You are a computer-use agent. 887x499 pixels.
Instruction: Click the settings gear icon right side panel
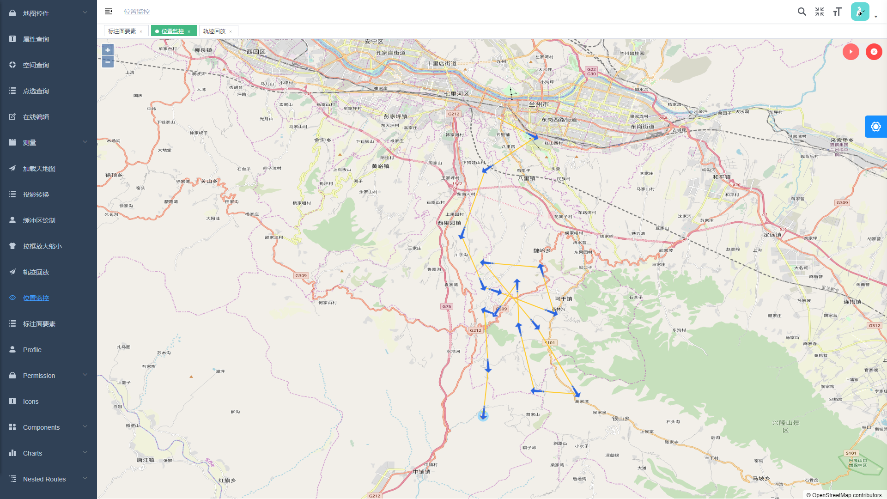click(876, 126)
